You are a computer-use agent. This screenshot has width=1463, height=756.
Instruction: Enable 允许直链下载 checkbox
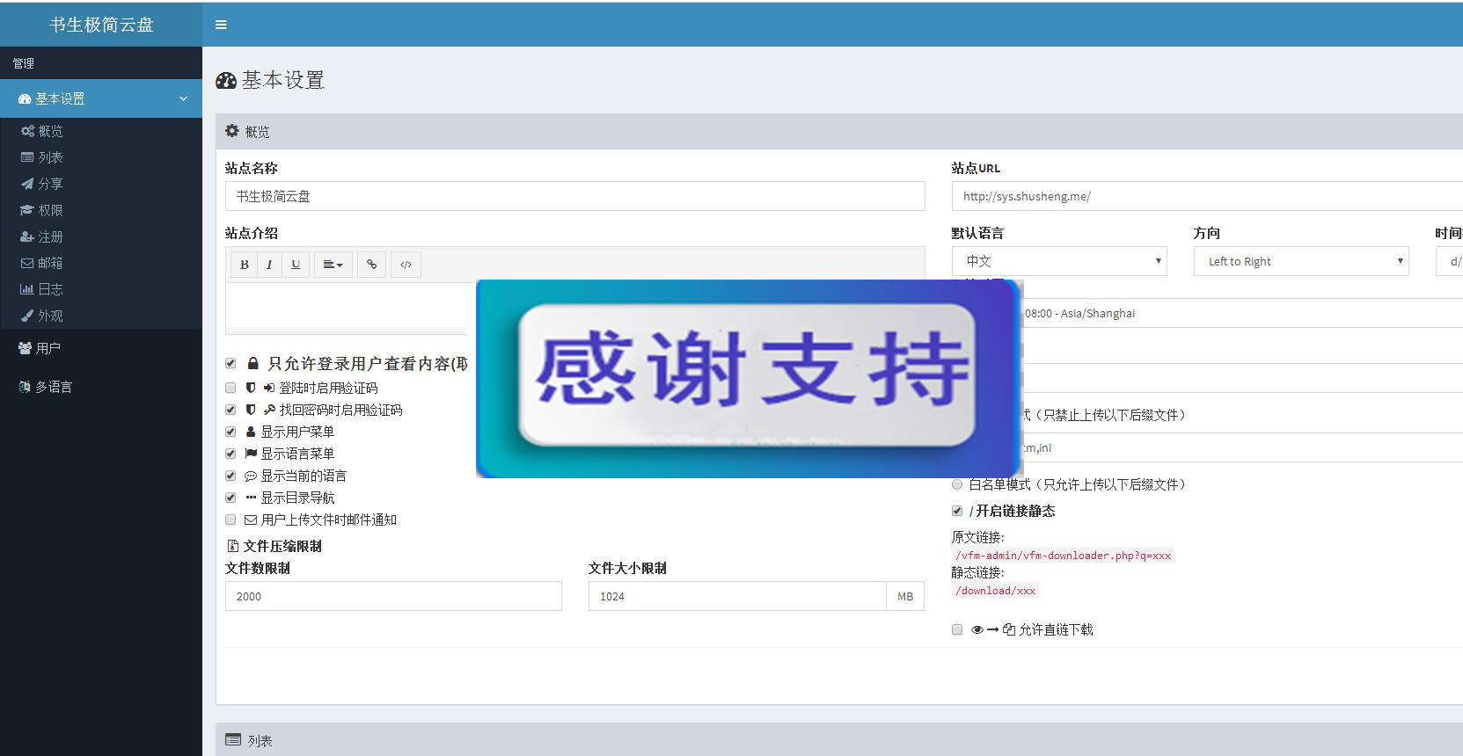click(x=957, y=629)
